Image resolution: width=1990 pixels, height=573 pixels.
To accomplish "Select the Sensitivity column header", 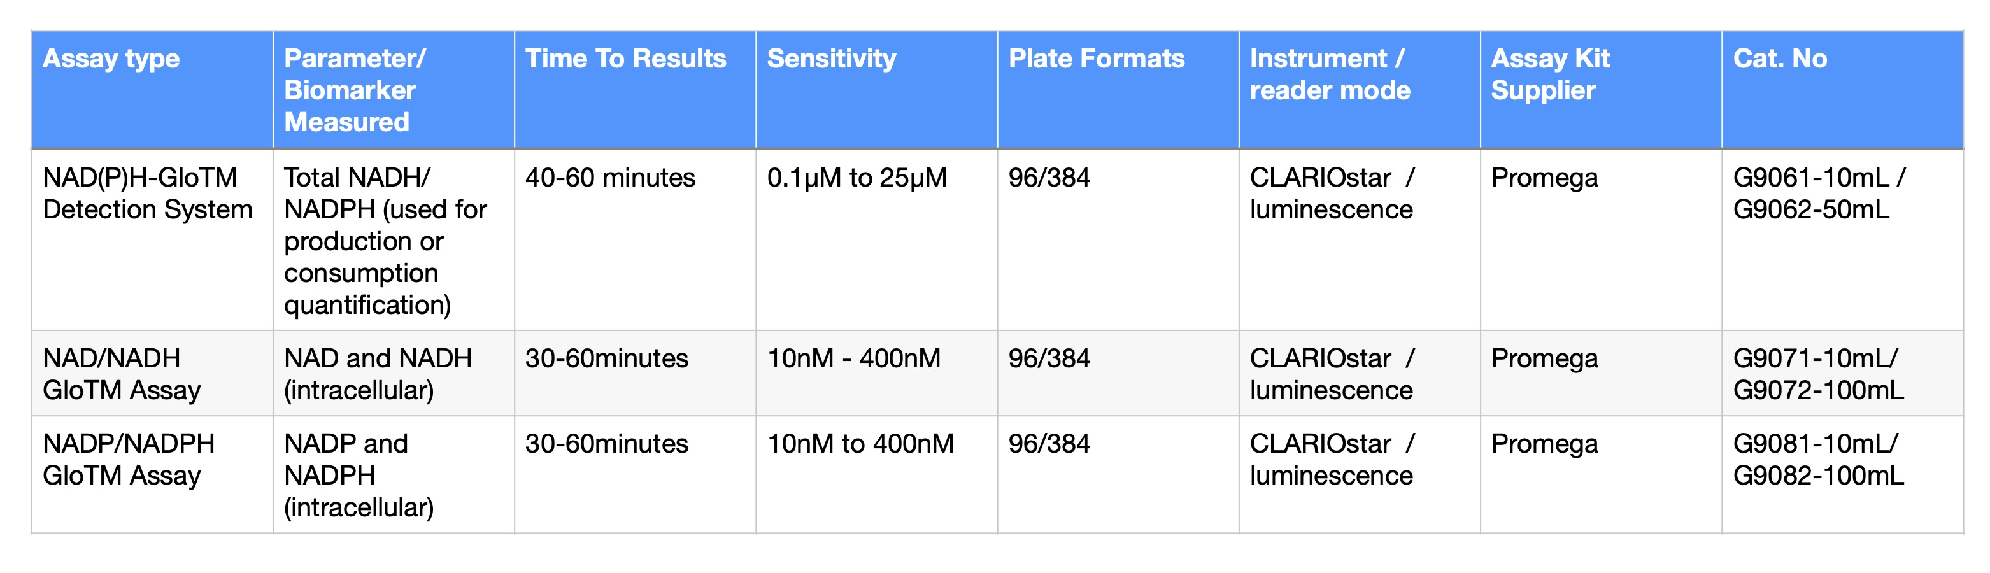I will point(831,59).
